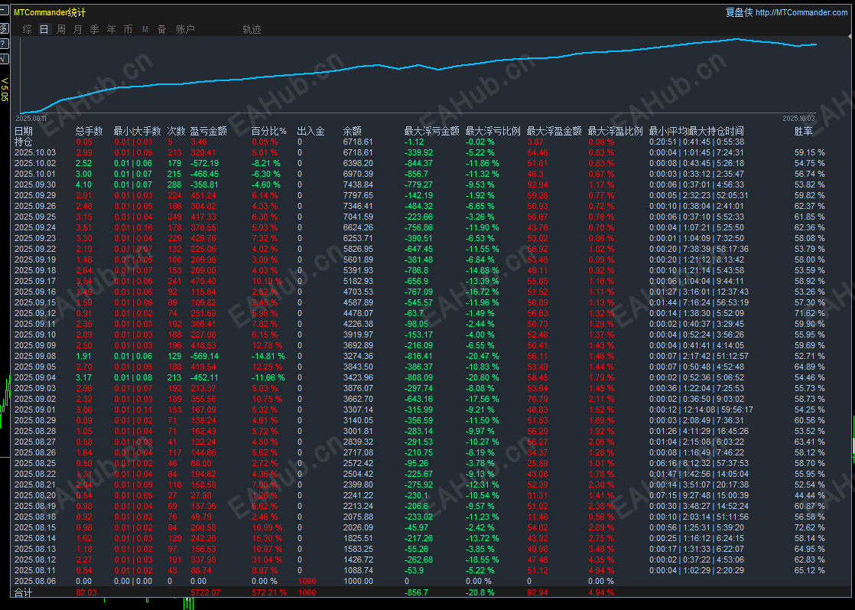Open the 轨迹 trajectory tab

[x=252, y=29]
